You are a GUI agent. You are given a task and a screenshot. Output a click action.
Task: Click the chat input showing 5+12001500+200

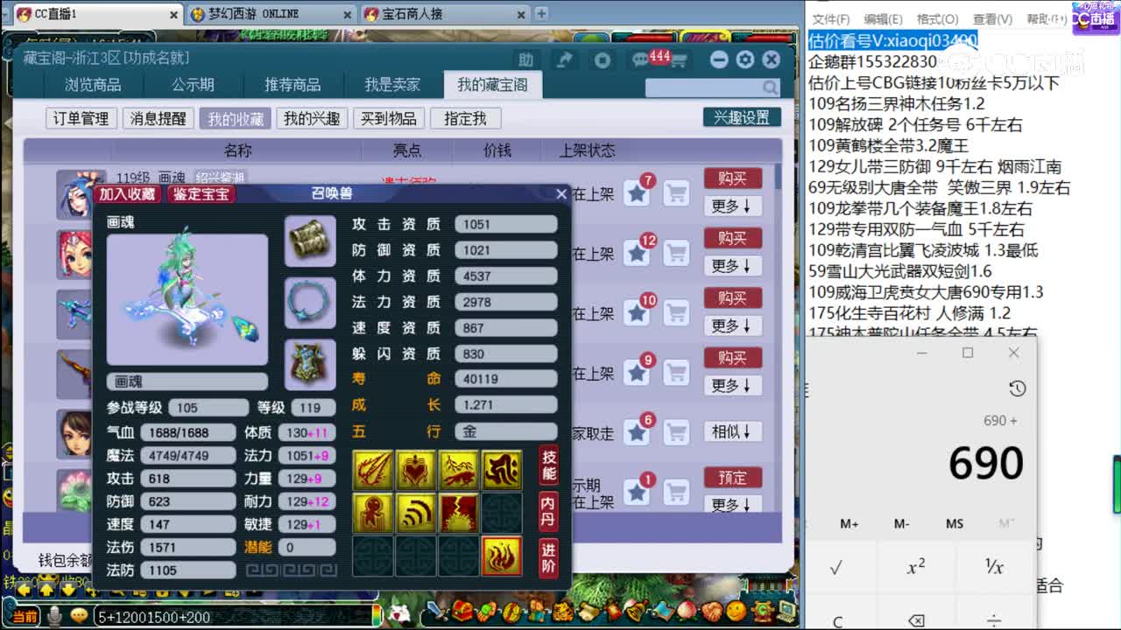231,617
